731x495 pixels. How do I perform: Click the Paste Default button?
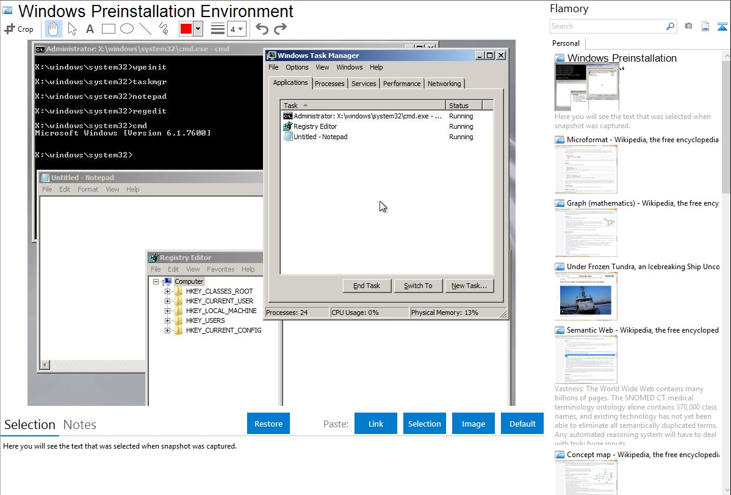[522, 424]
